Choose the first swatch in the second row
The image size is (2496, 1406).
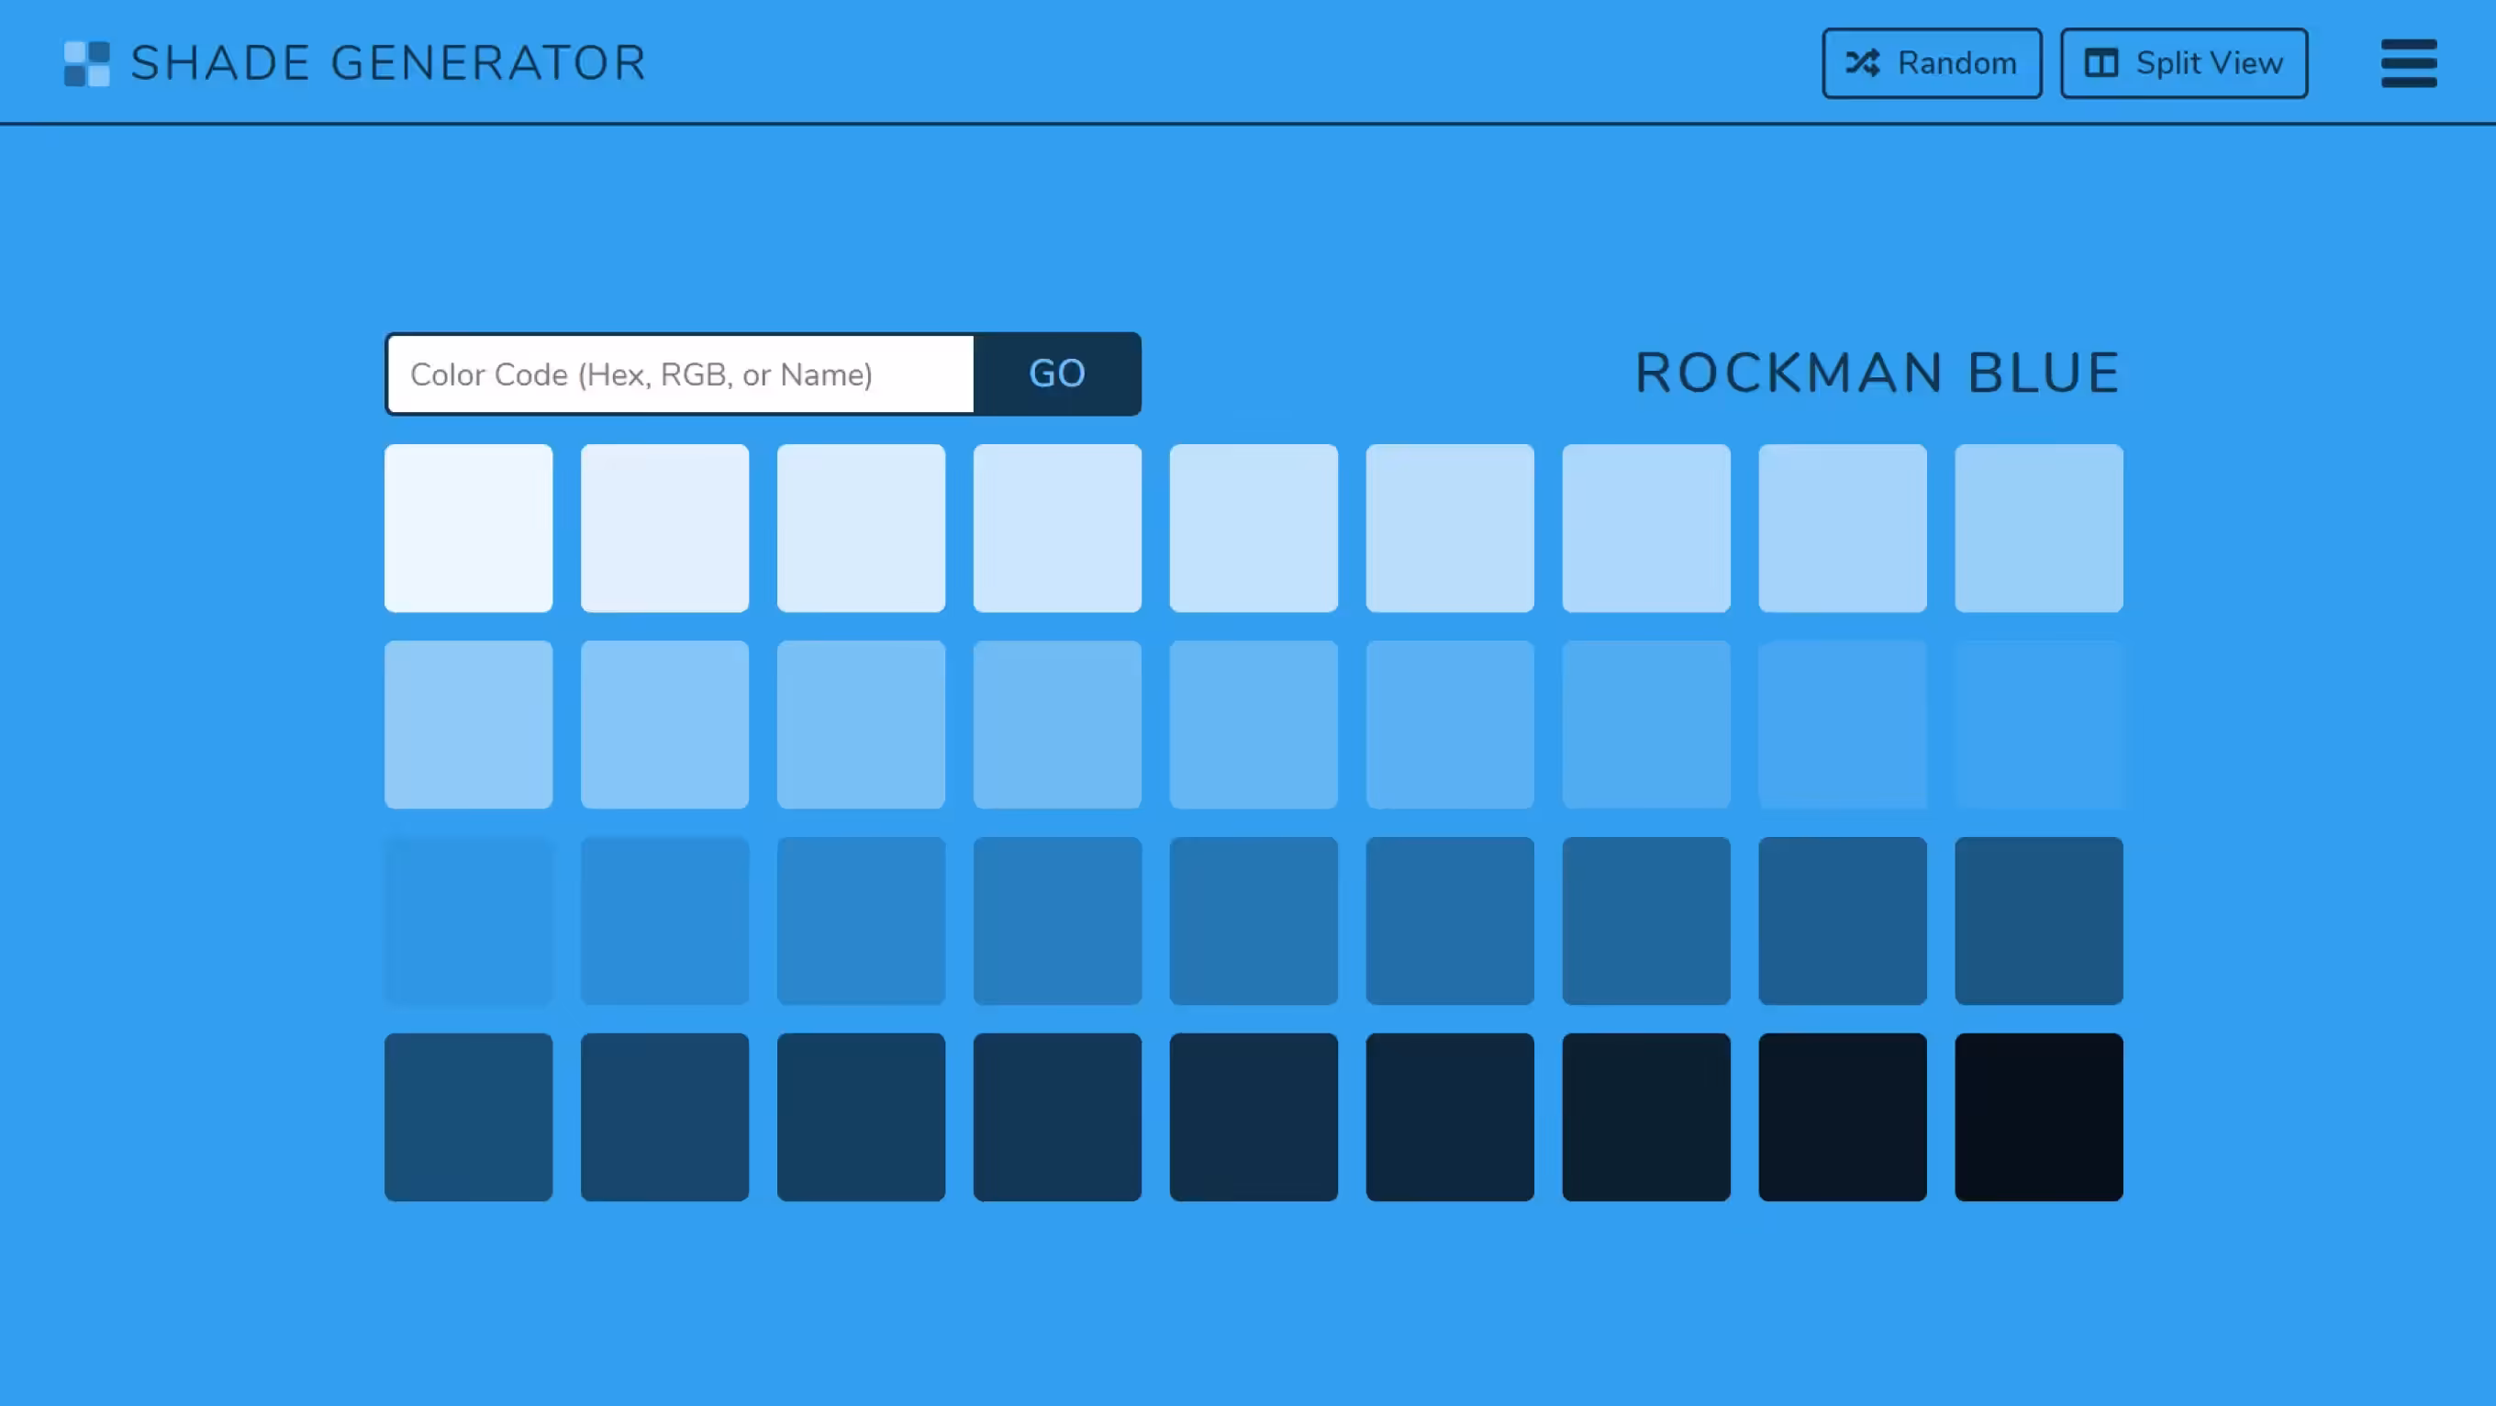point(468,724)
